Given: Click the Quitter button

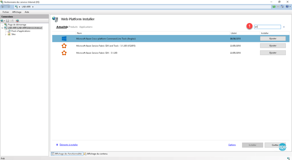Looking at the screenshot, I should (275, 145).
